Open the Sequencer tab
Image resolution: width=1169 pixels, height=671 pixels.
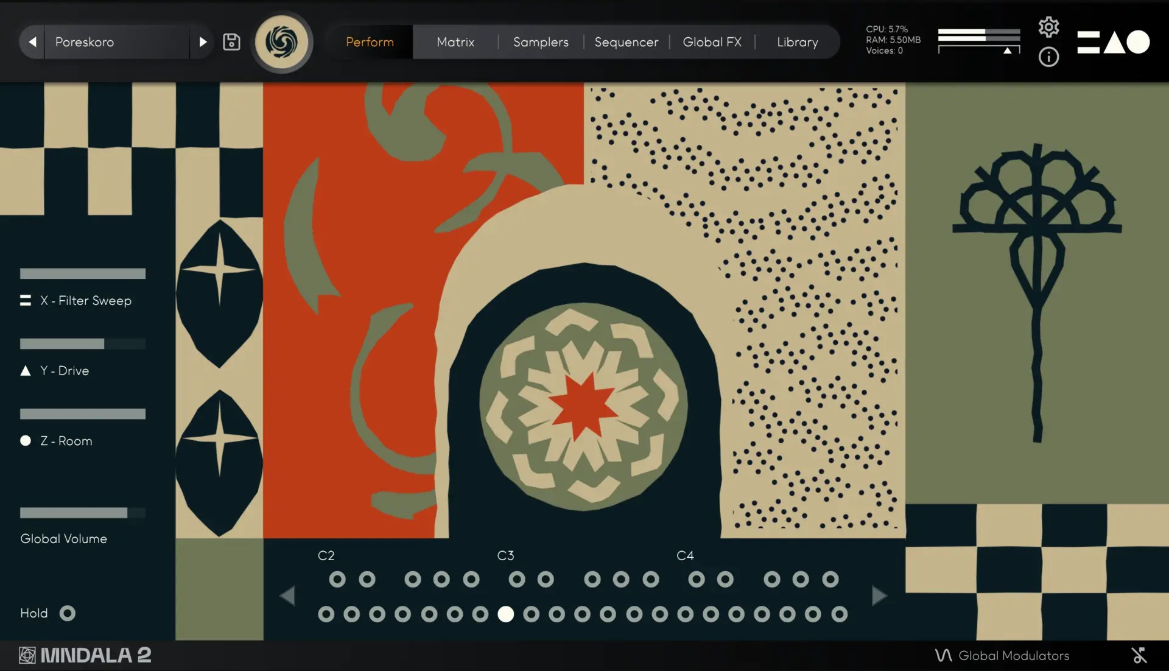pos(626,42)
